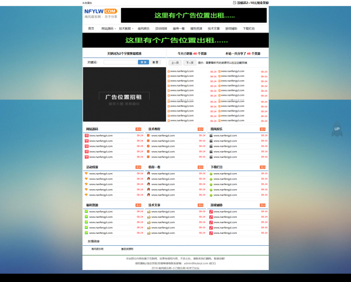
Task: Click first red icon in 网站源码 list
Action: click(86, 135)
